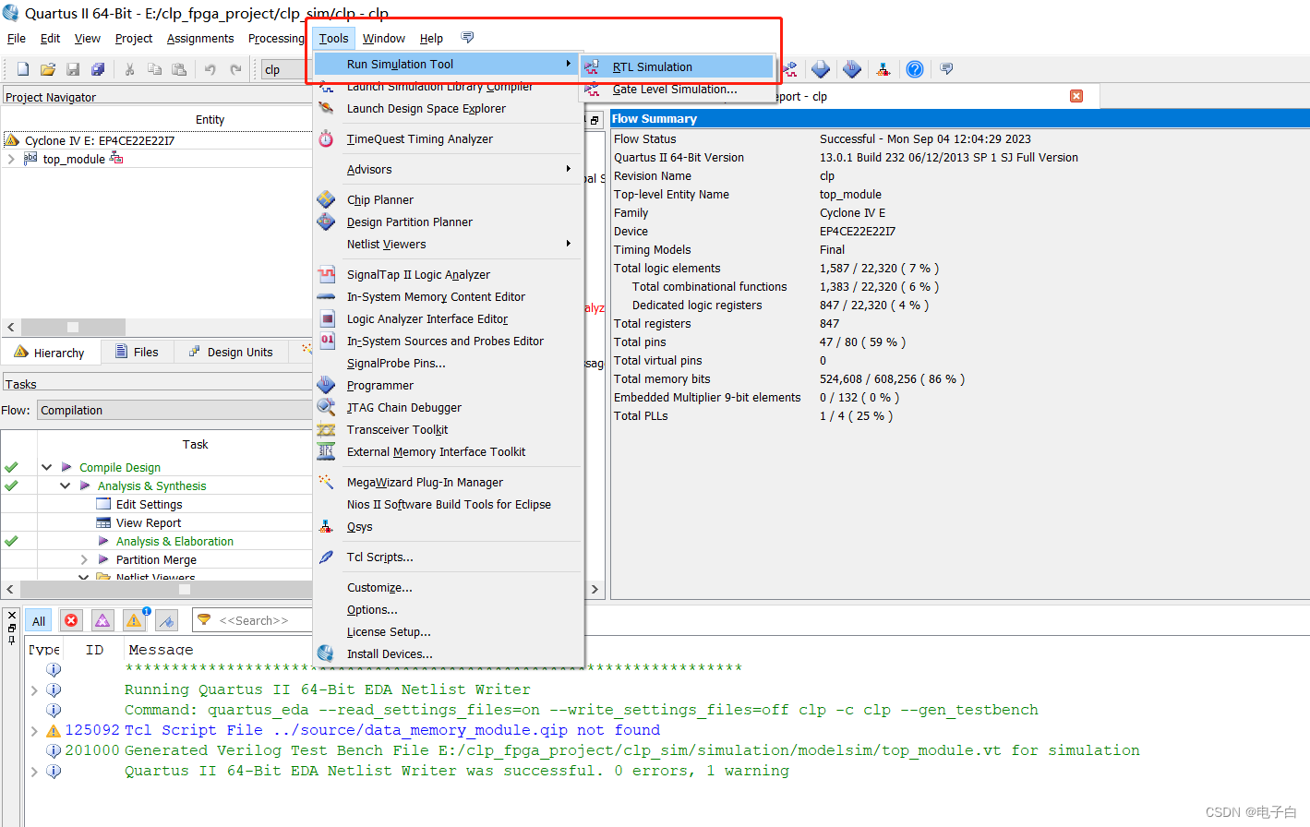This screenshot has height=827, width=1310.
Task: Filter messages by the red Error icon
Action: pyautogui.click(x=71, y=620)
